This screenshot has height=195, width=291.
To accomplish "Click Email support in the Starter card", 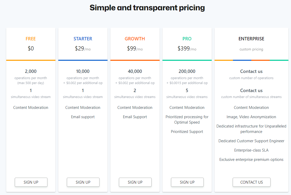I will [x=83, y=117].
